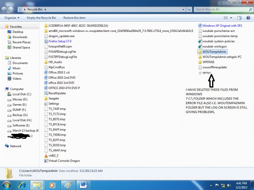The width and height of the screenshot is (254, 190).
Task: Open Microsoft Word from the taskbar
Action: pos(83,184)
